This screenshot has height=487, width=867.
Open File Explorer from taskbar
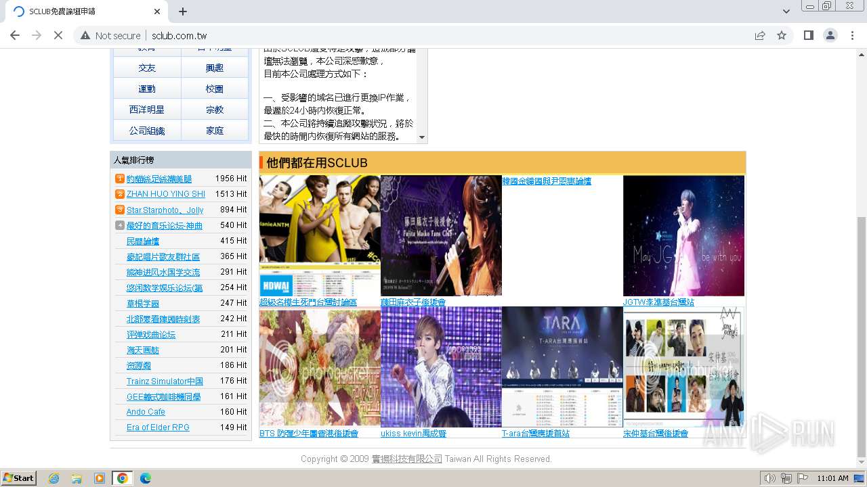[x=77, y=478]
